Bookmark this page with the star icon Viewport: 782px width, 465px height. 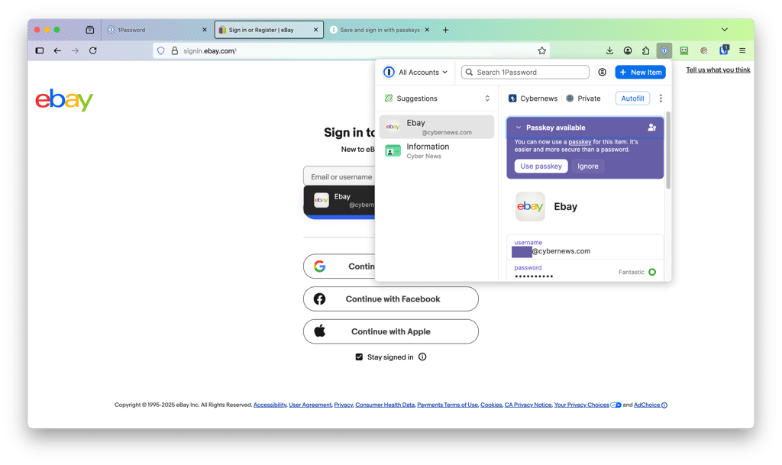point(541,50)
